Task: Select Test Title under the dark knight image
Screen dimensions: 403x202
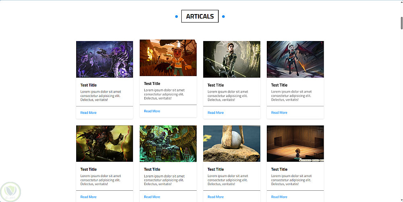Action: click(x=88, y=169)
